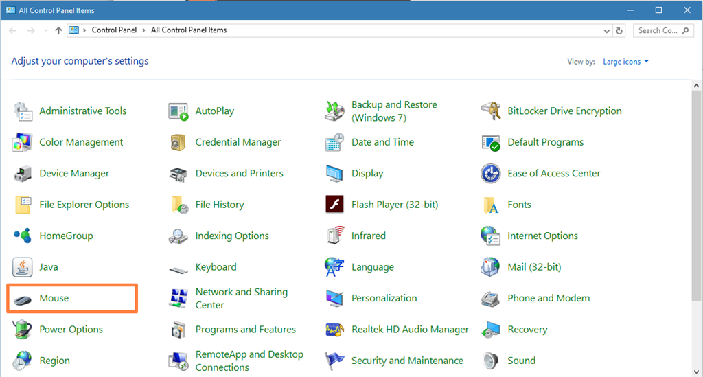Open the Date and Time icon

coord(334,142)
